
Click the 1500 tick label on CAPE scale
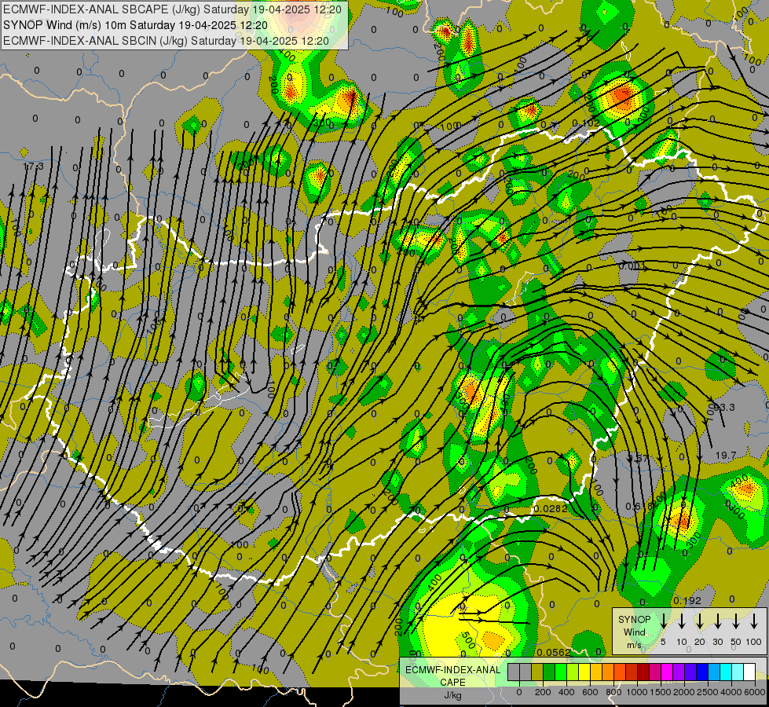(x=661, y=692)
